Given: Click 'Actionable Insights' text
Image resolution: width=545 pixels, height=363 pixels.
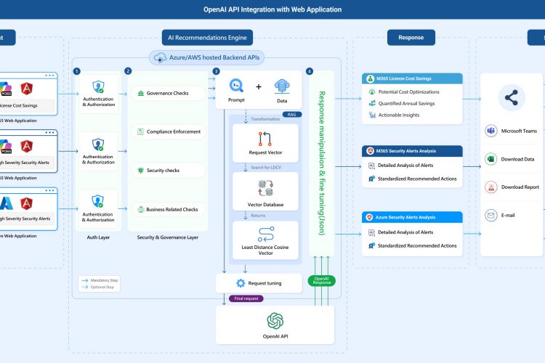Looking at the screenshot, I should coord(399,115).
